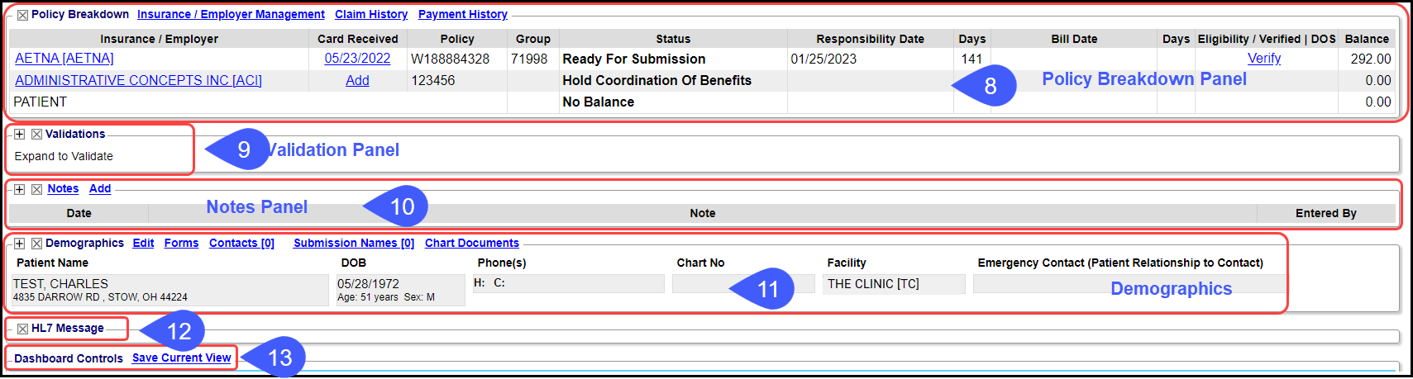Open the AETNA [AETNA] insurance link
This screenshot has height=379, width=1413.
click(64, 59)
